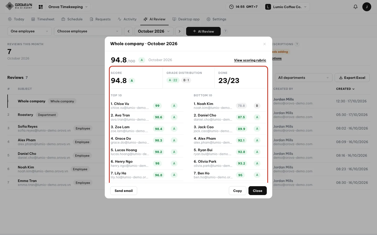This screenshot has height=235, width=377.
Task: Open the app switcher grid icon
Action: [x=41, y=7]
